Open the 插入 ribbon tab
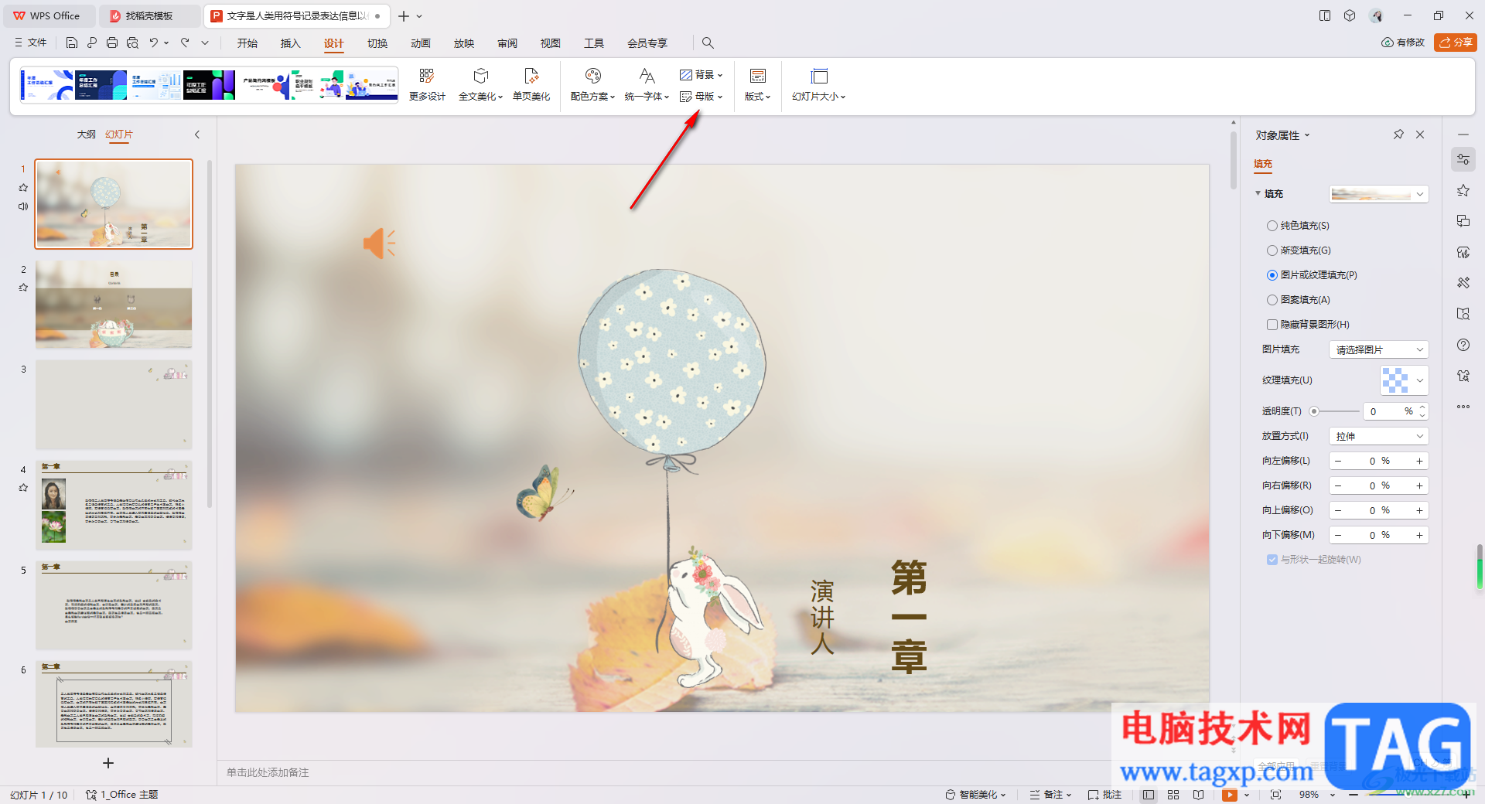The width and height of the screenshot is (1485, 804). tap(290, 43)
